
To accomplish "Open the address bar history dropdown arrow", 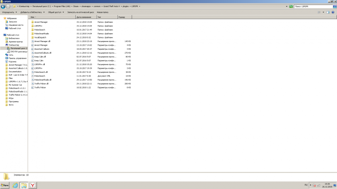I will (x=286, y=6).
